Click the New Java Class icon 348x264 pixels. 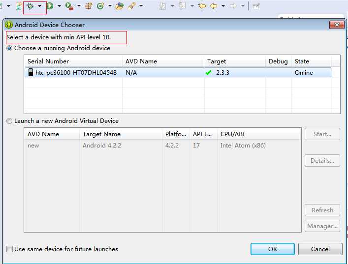point(100,6)
